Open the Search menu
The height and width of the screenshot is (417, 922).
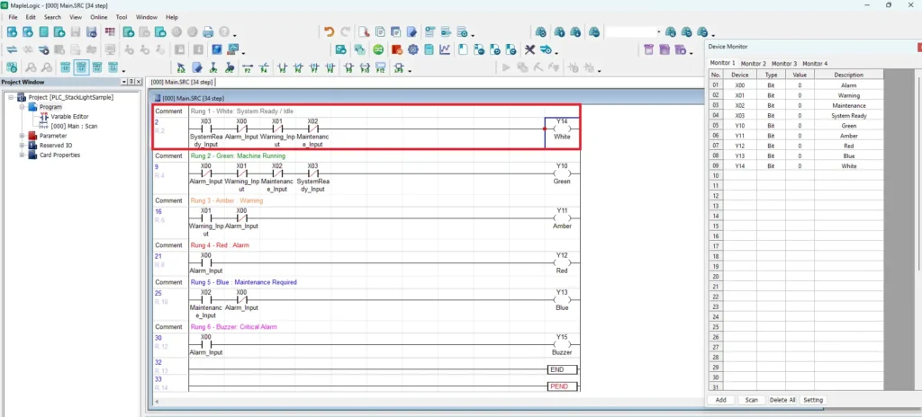click(52, 17)
